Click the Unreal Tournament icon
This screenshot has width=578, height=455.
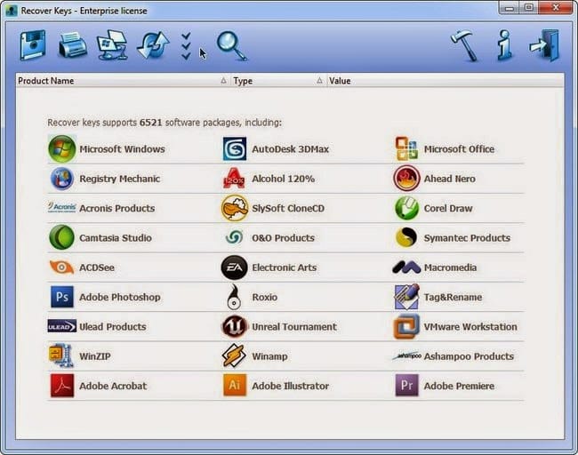[234, 326]
